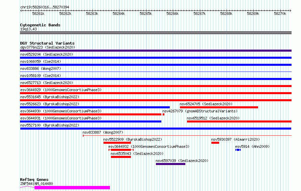Image resolution: width=301 pixels, height=191 pixels.
Task: Click the nsv5522909 red bar
Action: [117, 143]
